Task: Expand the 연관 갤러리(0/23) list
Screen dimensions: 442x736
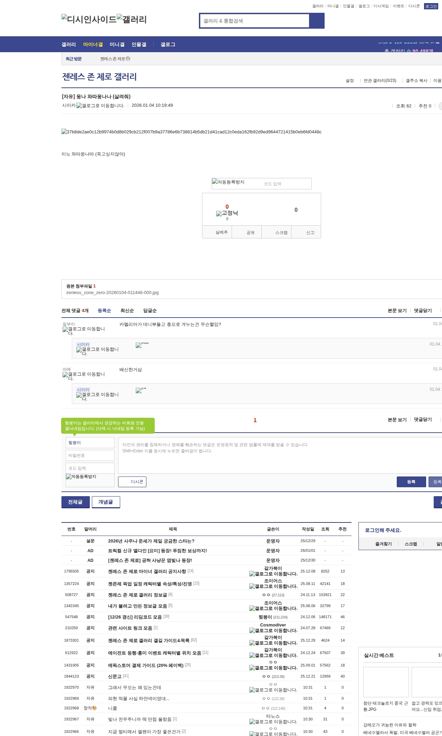Action: [x=379, y=81]
